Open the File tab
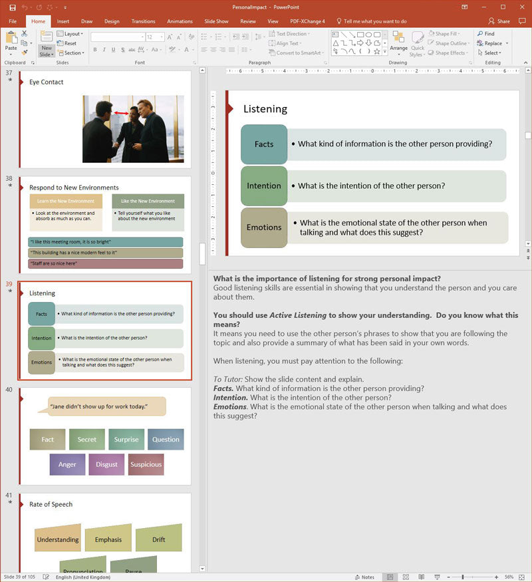The width and height of the screenshot is (532, 582). click(x=13, y=21)
